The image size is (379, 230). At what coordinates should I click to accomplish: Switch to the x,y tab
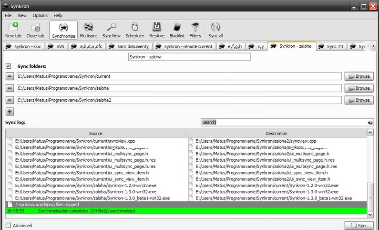click(256, 46)
